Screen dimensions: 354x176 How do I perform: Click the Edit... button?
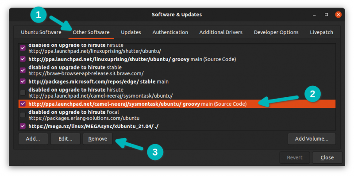(65, 139)
